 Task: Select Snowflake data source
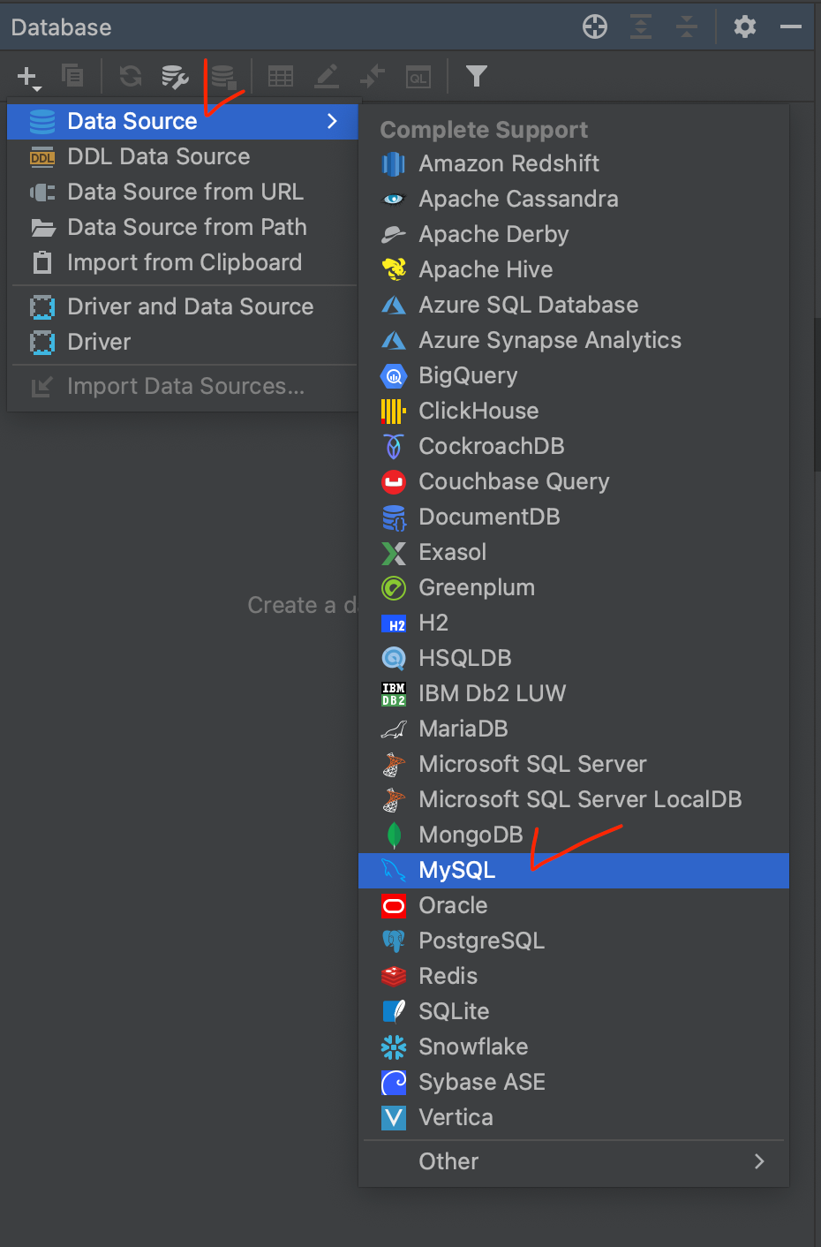coord(574,1047)
